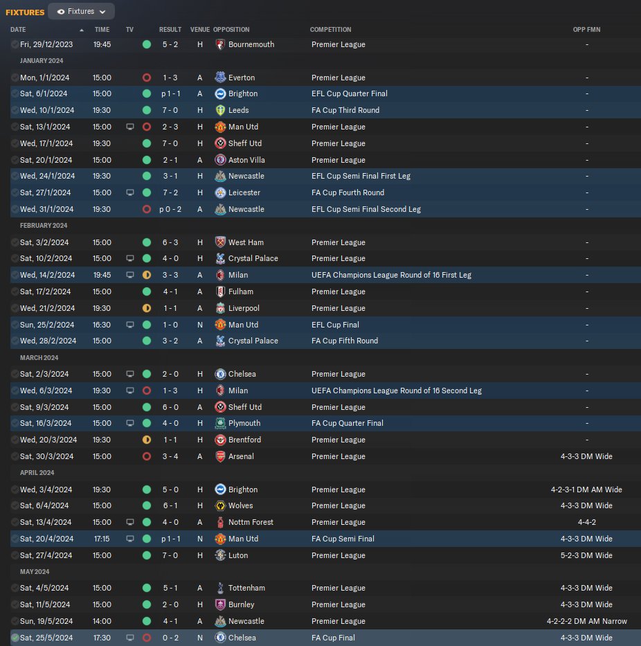
Task: Select the 4-4-2 formation for Nottm Forest
Action: click(586, 522)
